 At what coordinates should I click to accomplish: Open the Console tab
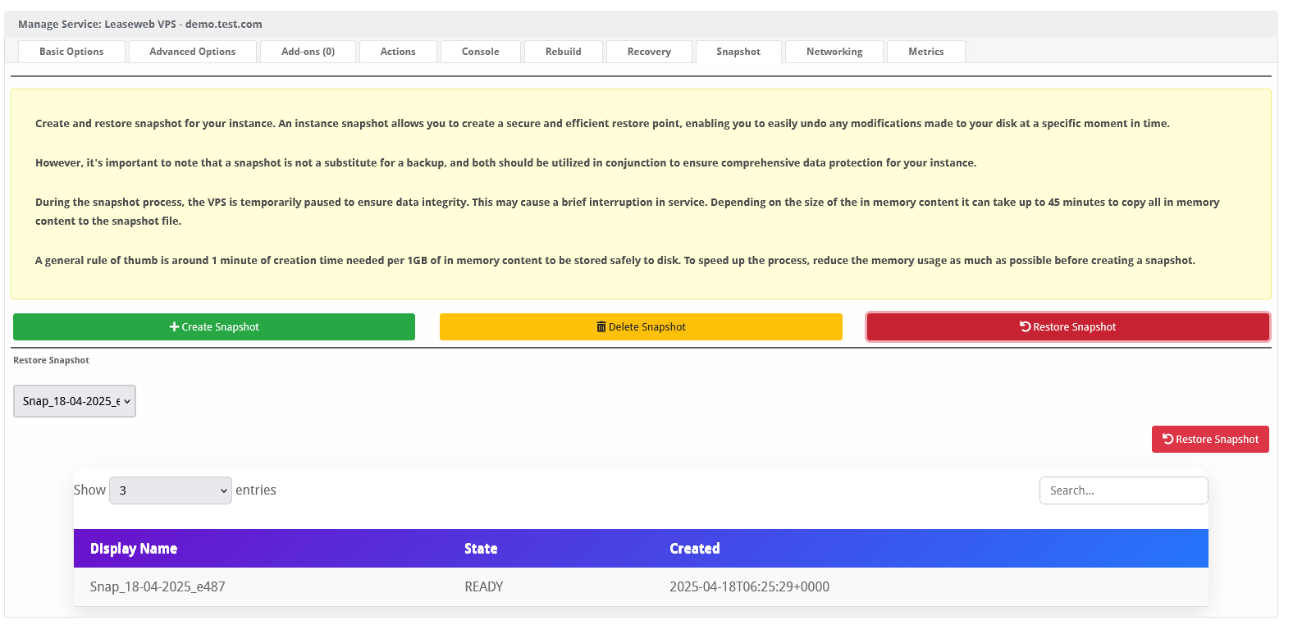481,52
